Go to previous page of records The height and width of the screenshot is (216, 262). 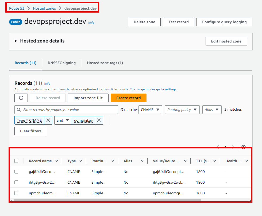click(x=218, y=147)
